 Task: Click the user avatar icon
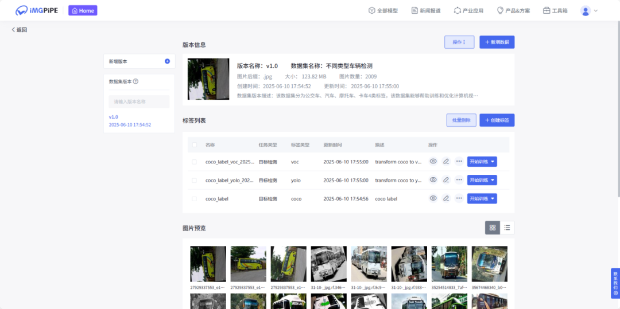585,11
